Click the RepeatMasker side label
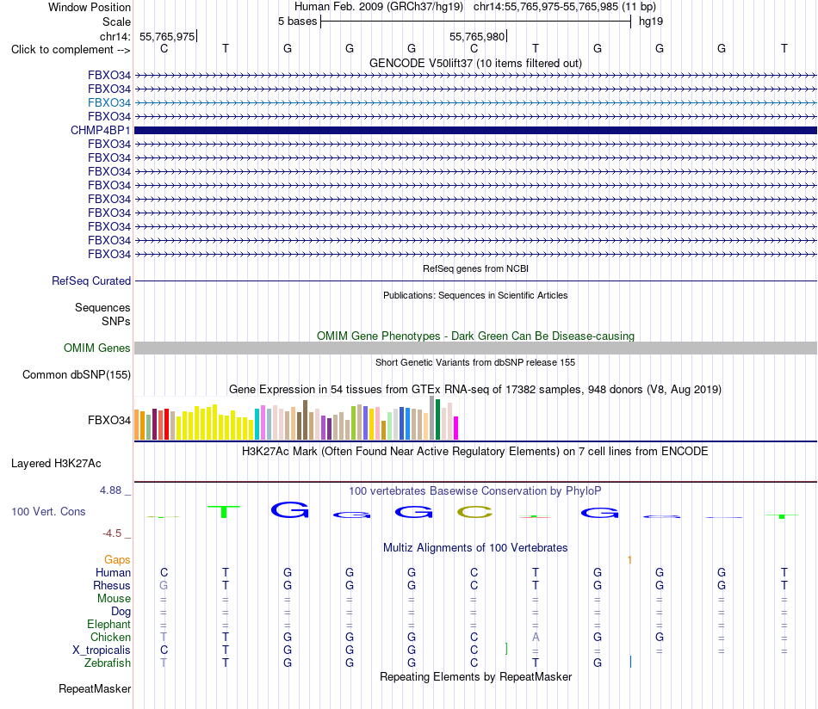This screenshot has height=709, width=818. tap(95, 689)
